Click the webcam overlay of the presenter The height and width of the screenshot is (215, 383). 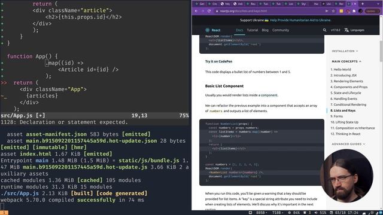(x=346, y=176)
